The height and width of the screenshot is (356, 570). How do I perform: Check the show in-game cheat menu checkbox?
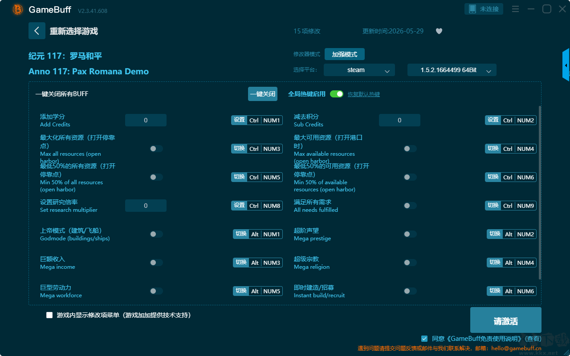[49, 315]
